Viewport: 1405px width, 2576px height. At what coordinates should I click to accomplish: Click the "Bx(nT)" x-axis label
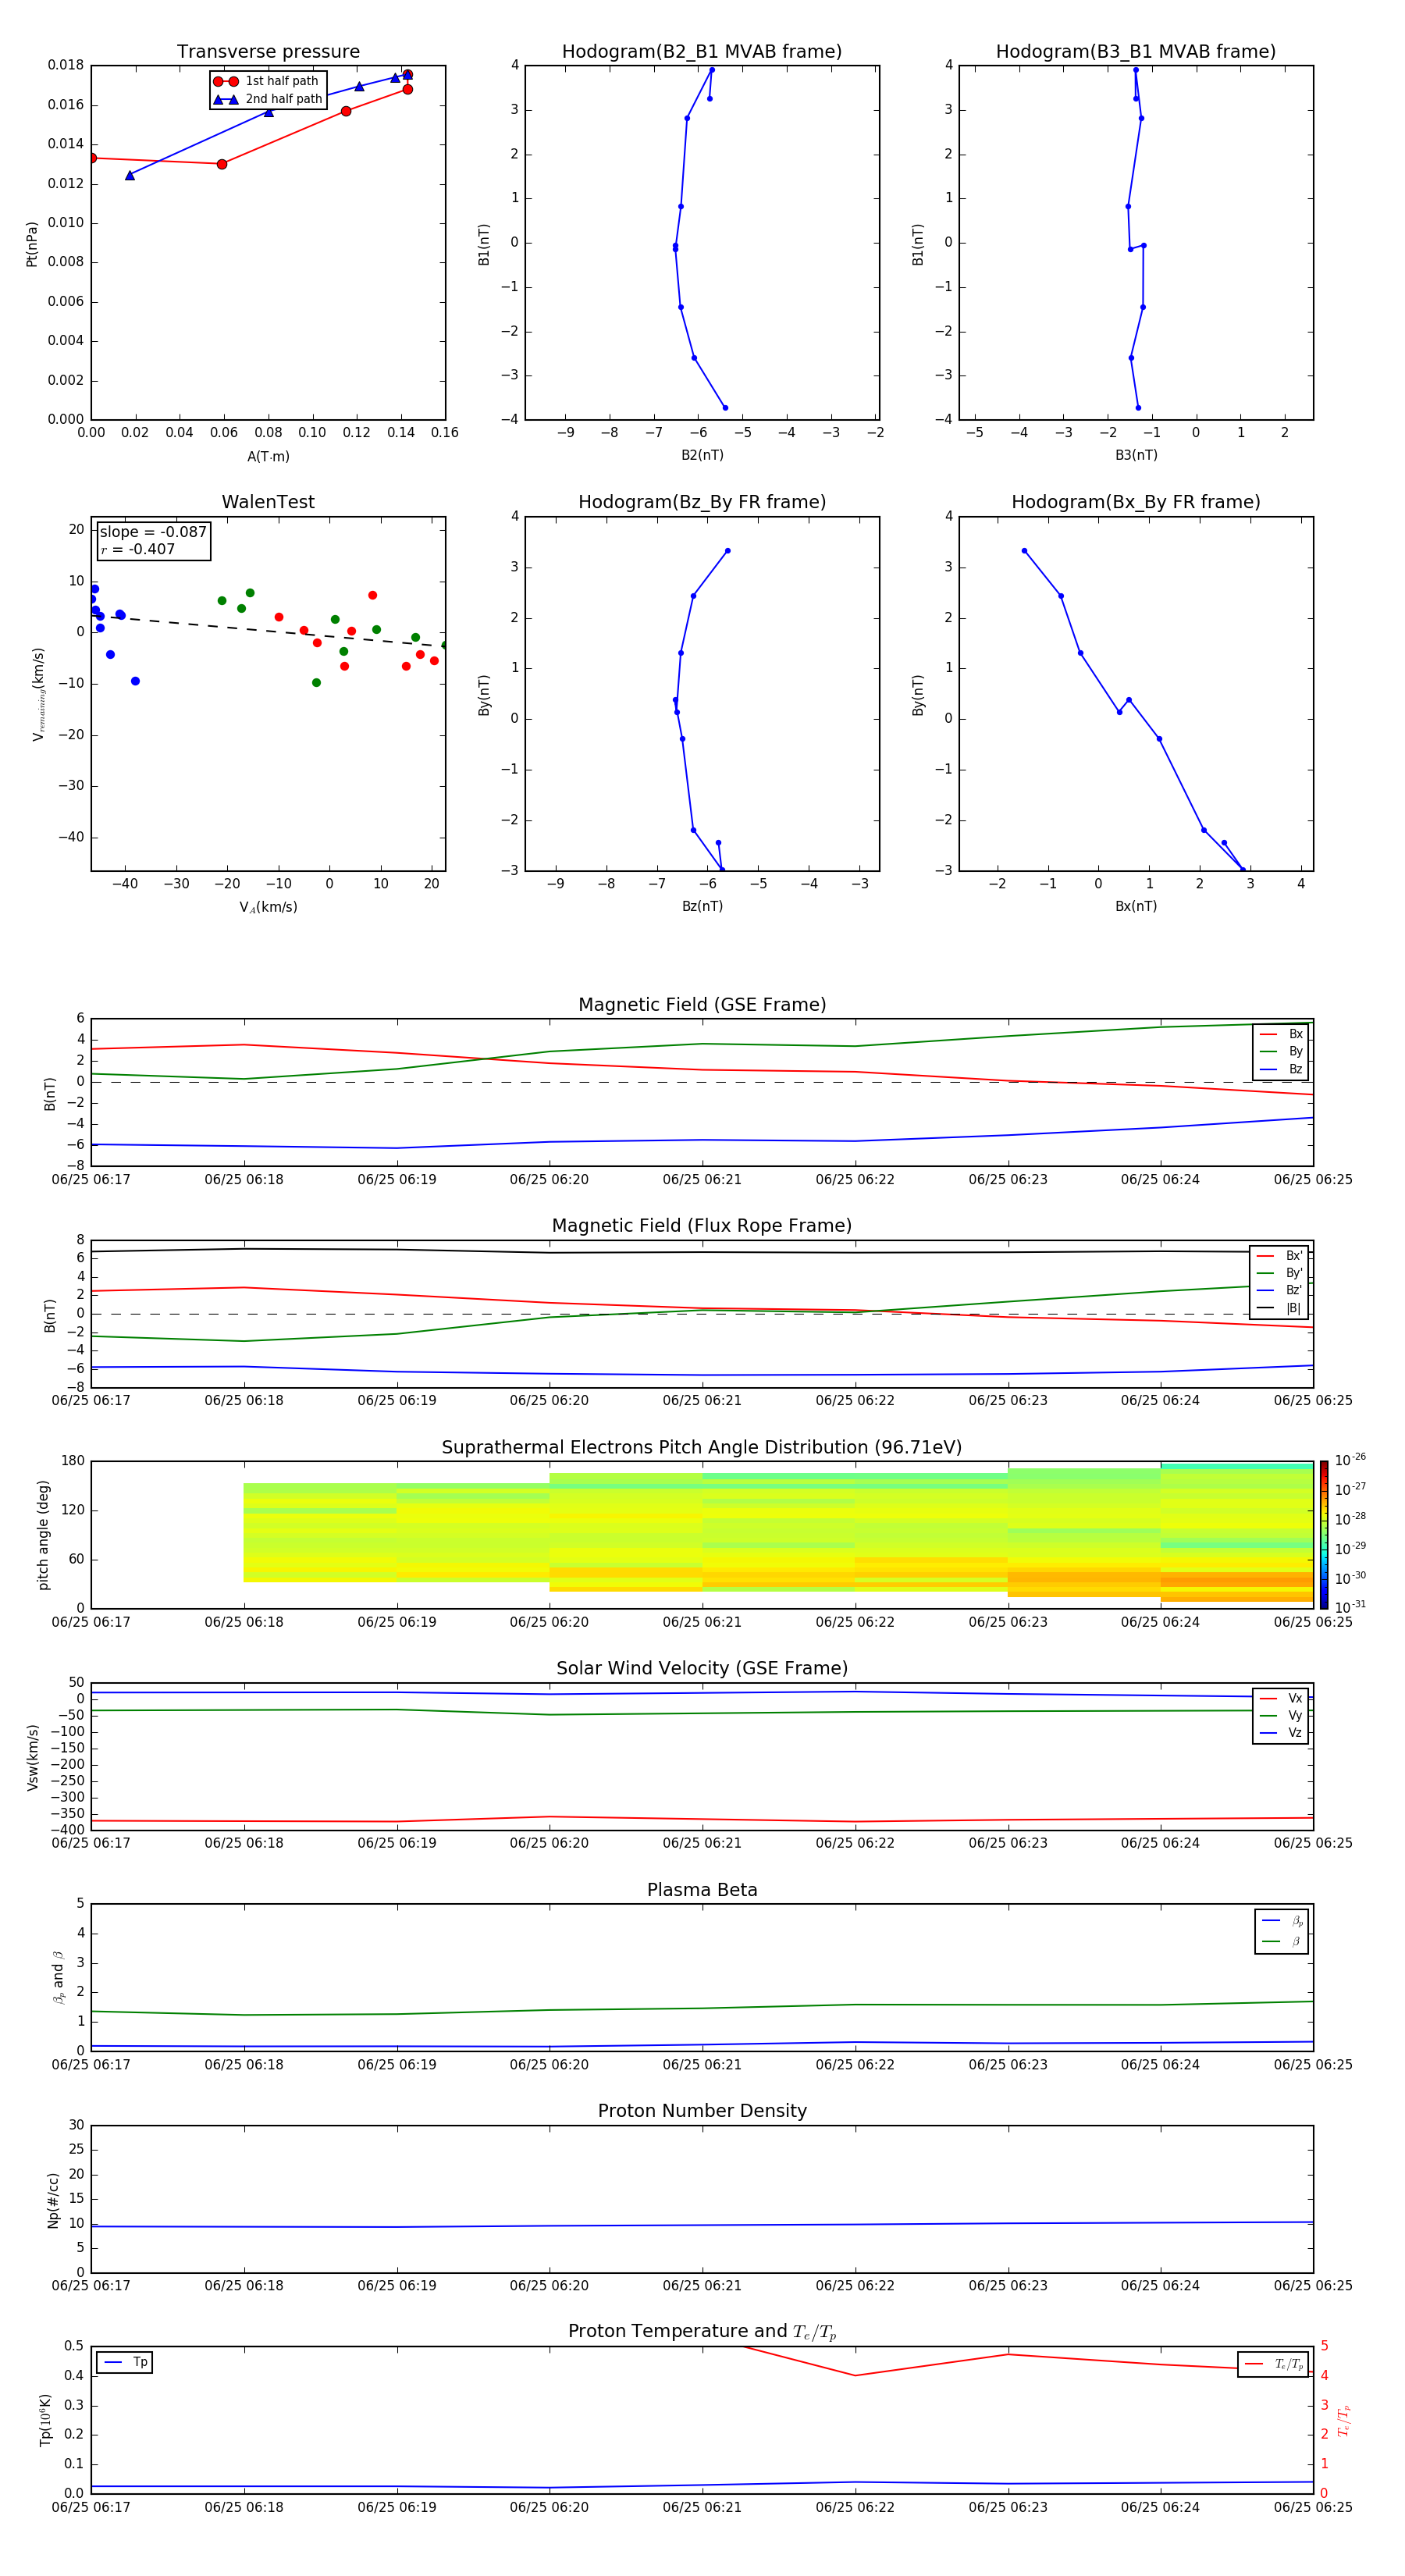tap(1136, 906)
